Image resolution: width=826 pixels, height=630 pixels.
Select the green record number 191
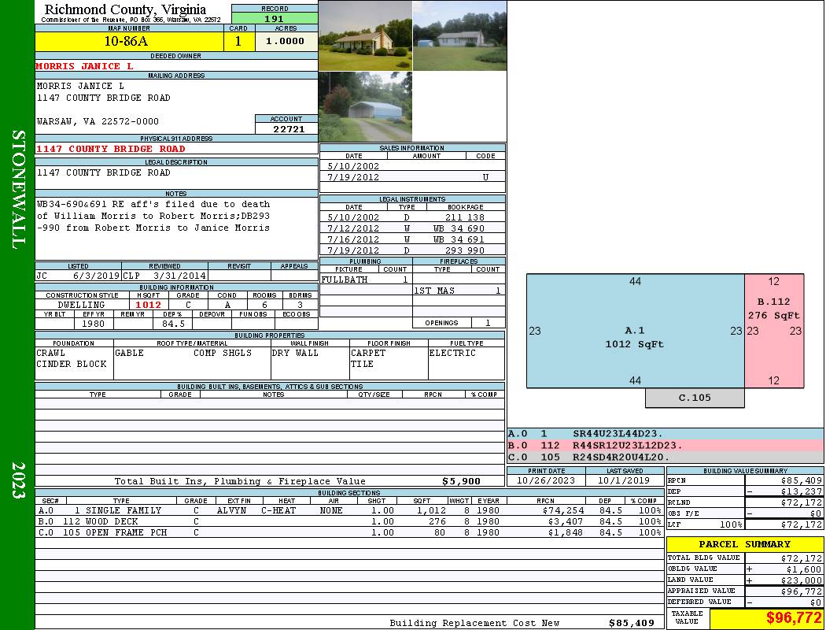(x=274, y=19)
